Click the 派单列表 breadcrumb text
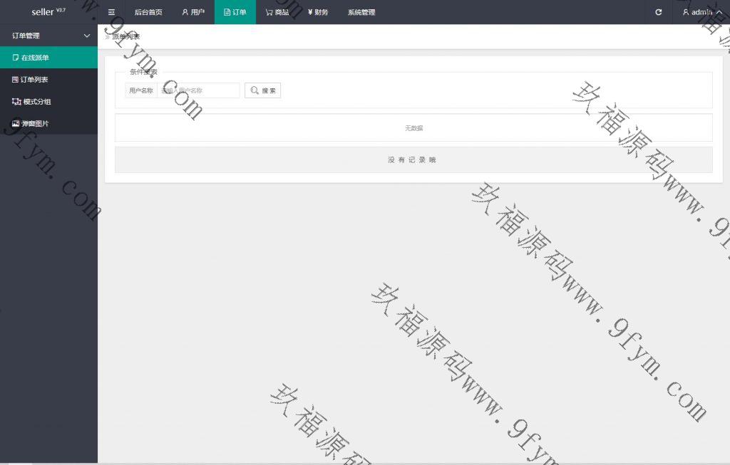The image size is (730, 465). [126, 36]
